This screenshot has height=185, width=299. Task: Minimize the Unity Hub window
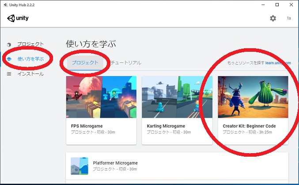[x=263, y=4]
